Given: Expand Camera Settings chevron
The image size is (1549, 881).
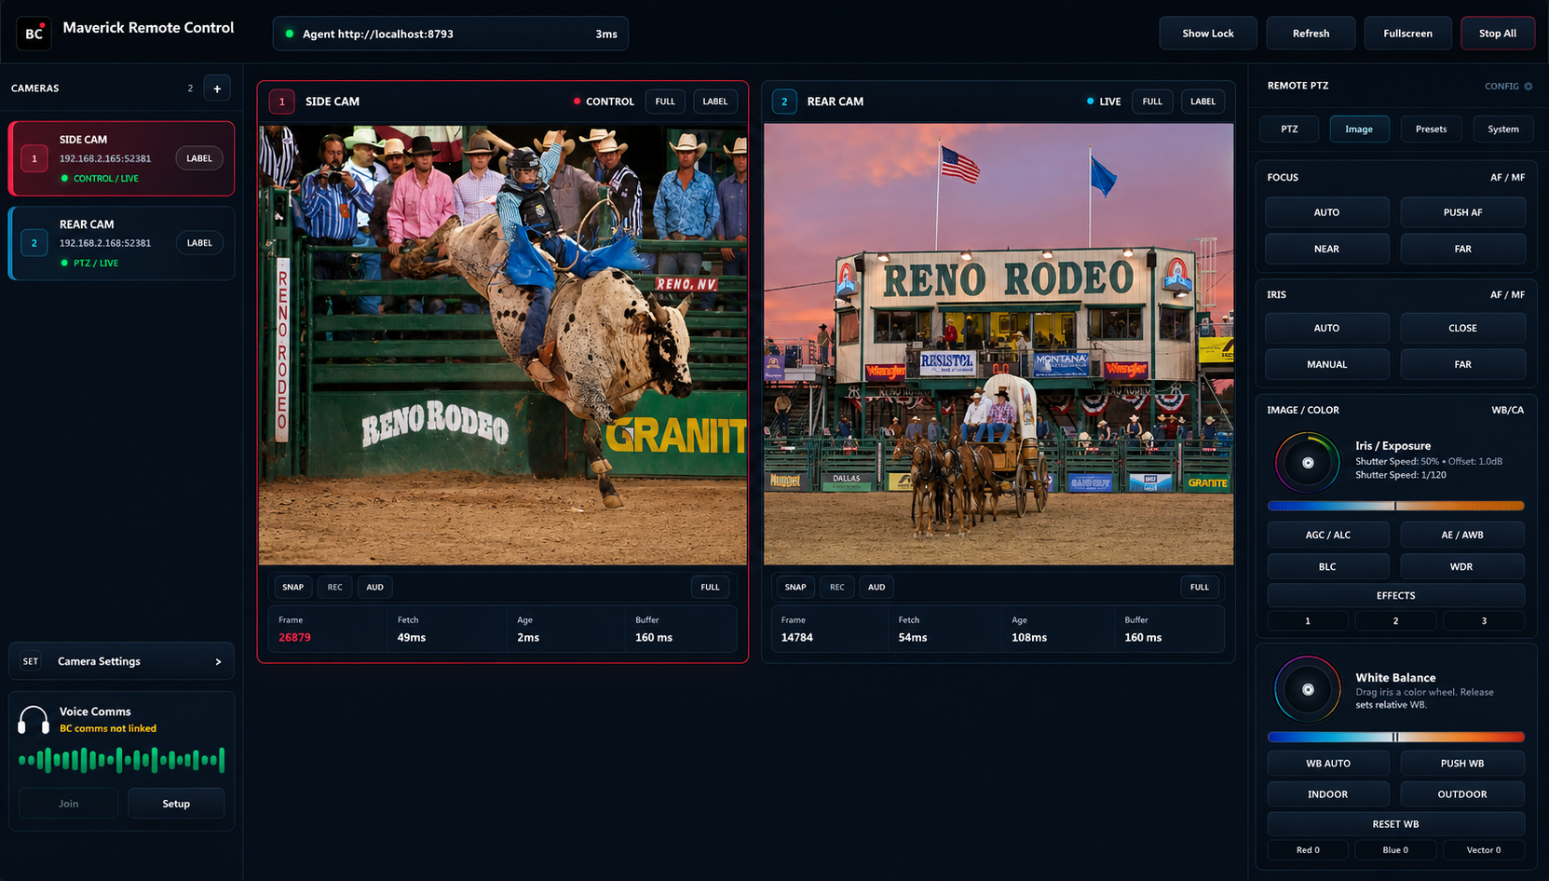Looking at the screenshot, I should pos(218,661).
